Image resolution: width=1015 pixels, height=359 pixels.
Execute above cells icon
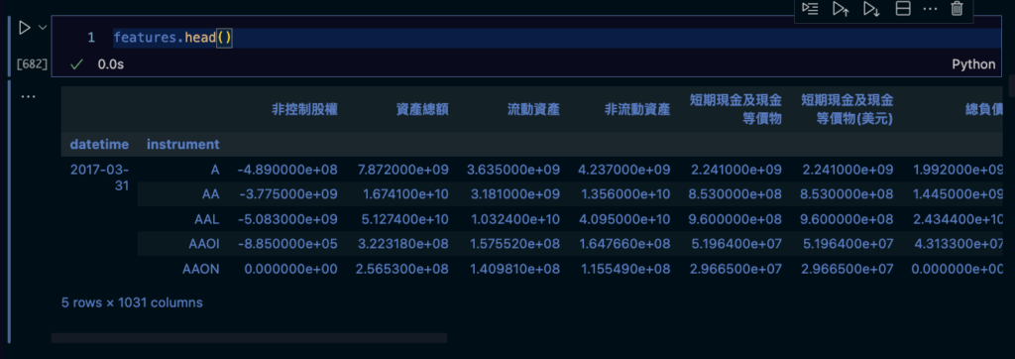tap(841, 8)
